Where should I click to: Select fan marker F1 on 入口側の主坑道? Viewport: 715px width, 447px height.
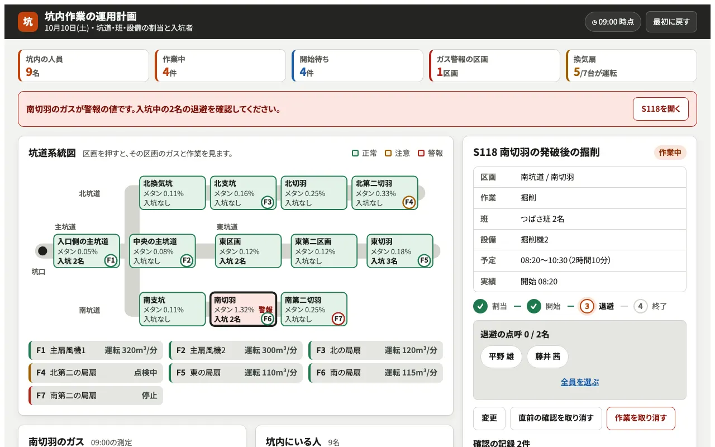pyautogui.click(x=111, y=260)
